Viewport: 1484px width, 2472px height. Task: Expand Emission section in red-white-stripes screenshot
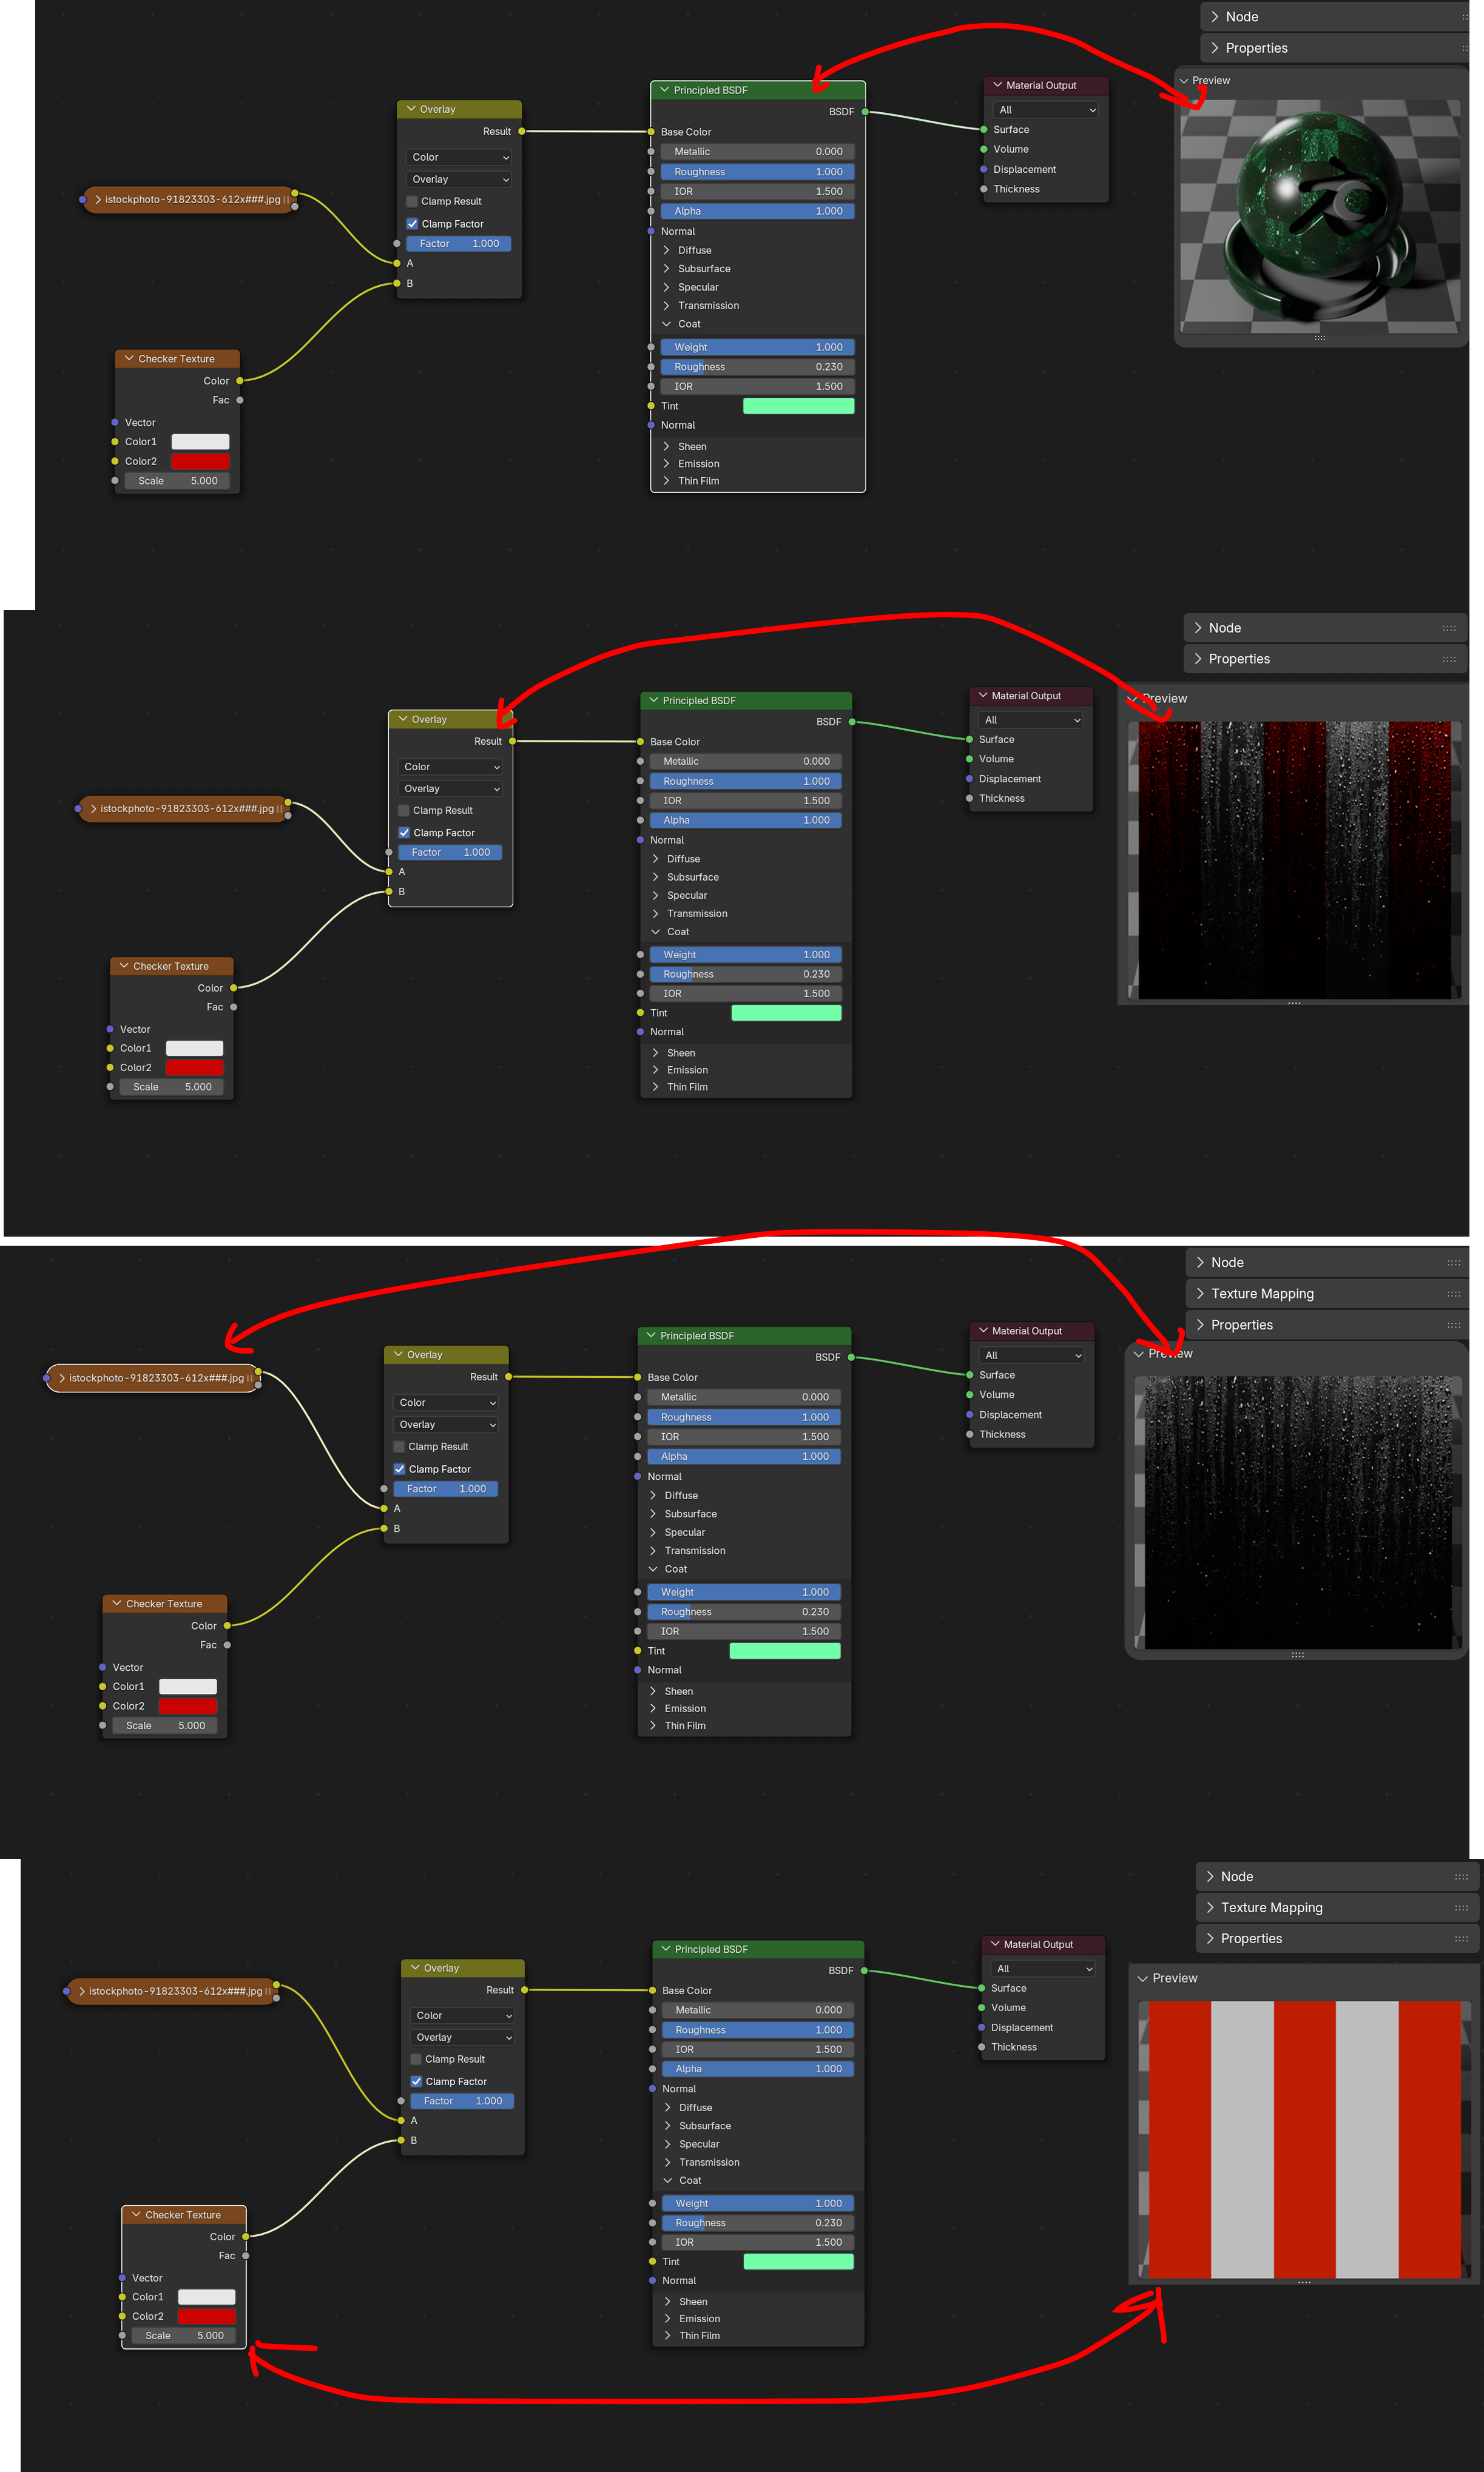[667, 2318]
